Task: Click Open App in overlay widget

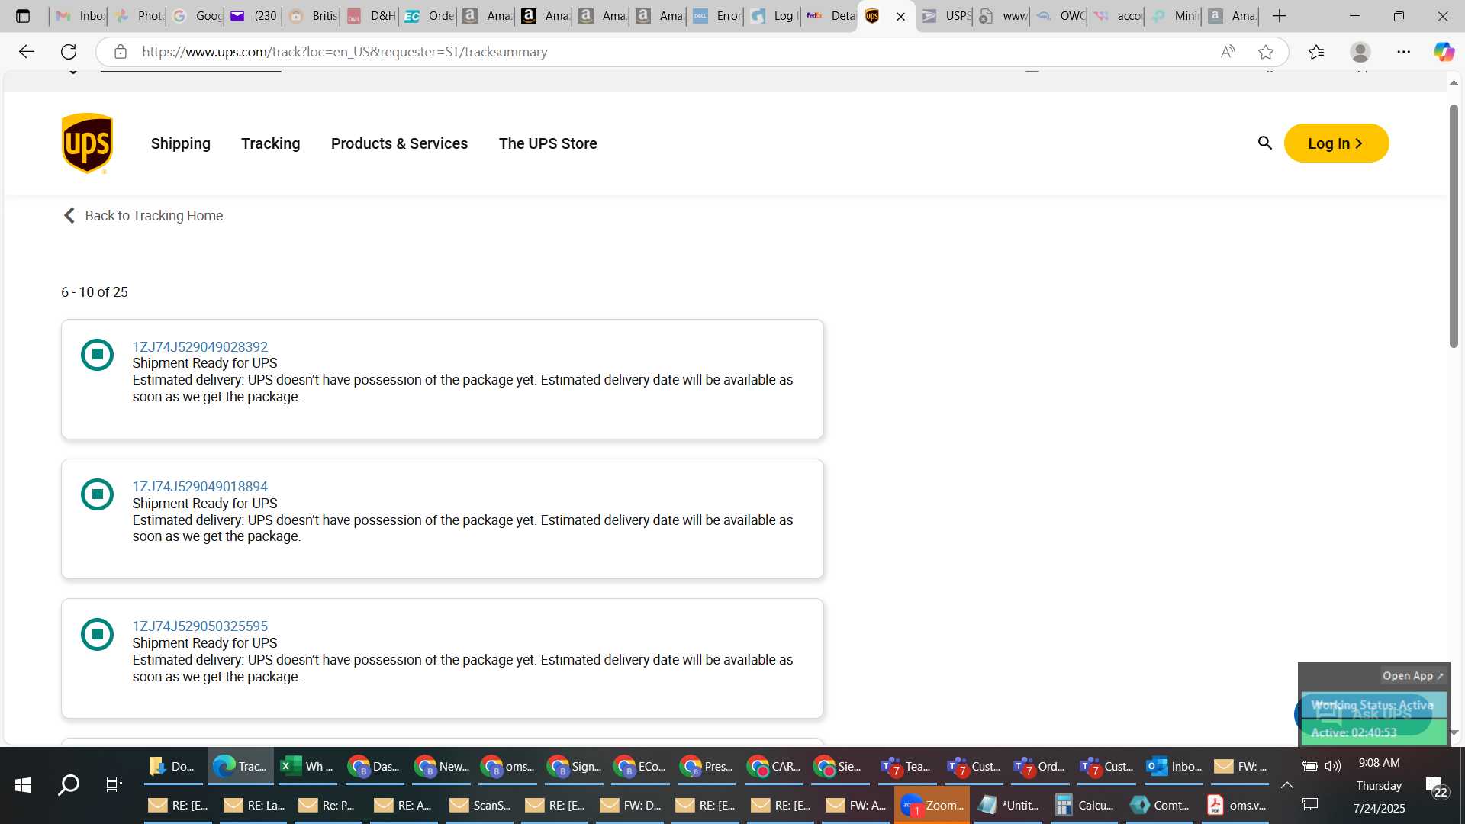Action: click(1412, 676)
